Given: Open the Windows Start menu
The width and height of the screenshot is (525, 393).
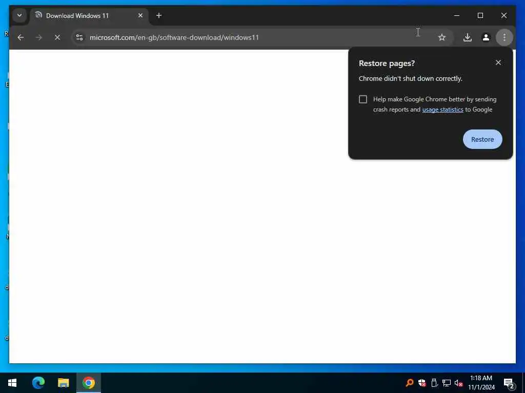Looking at the screenshot, I should point(12,383).
